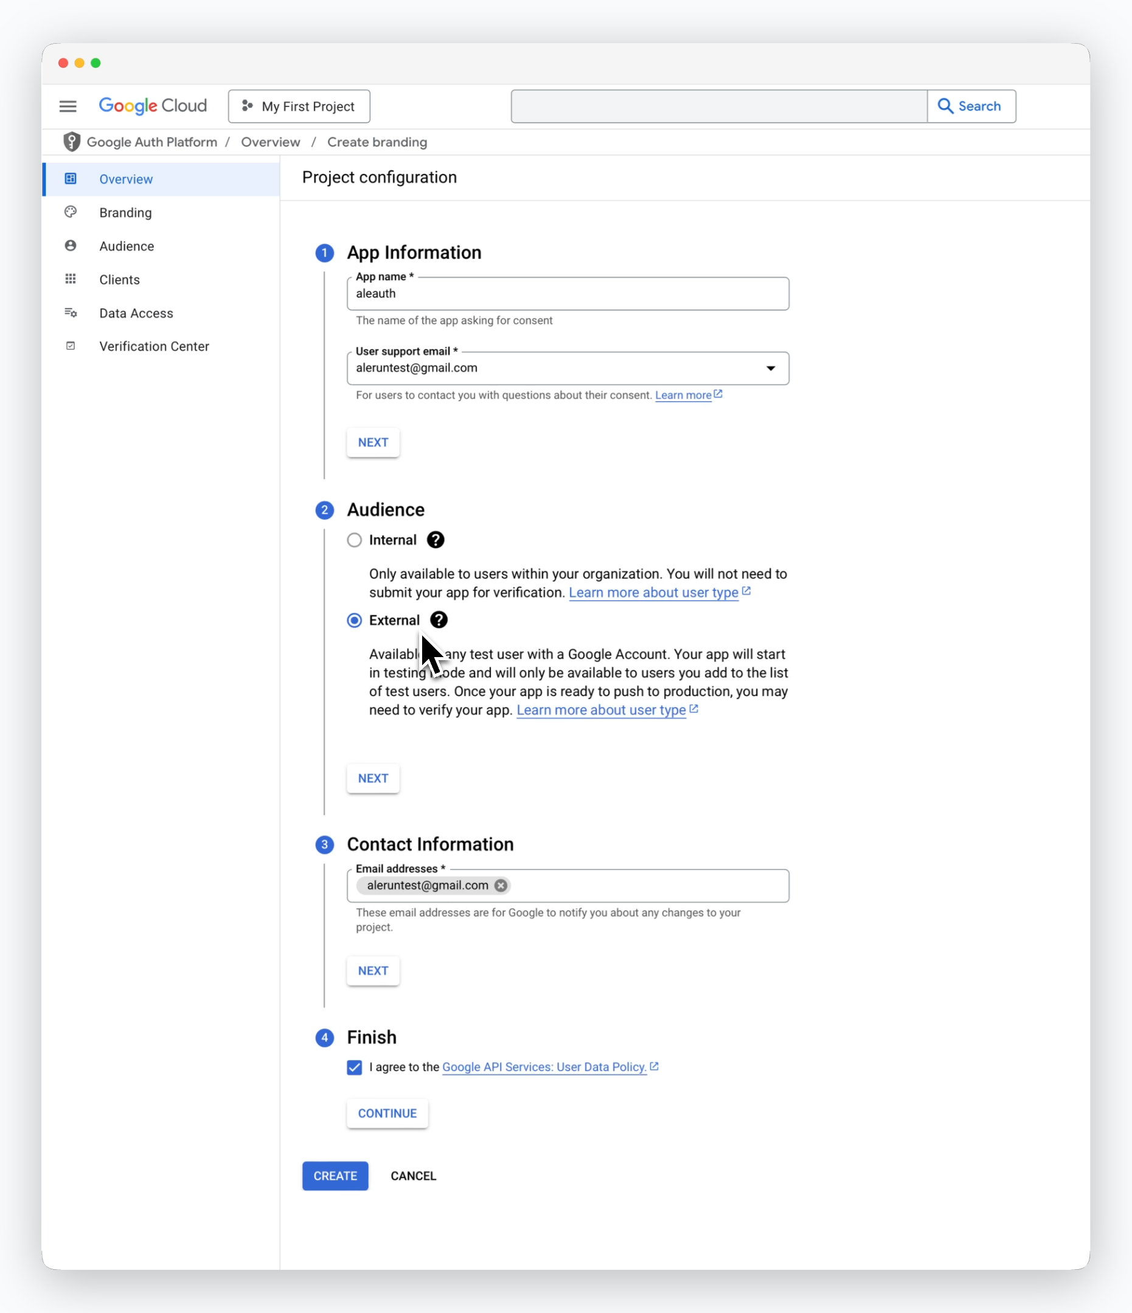The width and height of the screenshot is (1132, 1313).
Task: Click the Verification Center check icon
Action: pos(71,346)
